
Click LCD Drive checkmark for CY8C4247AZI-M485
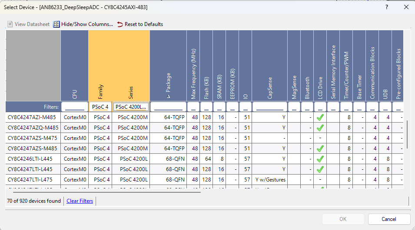[320, 117]
